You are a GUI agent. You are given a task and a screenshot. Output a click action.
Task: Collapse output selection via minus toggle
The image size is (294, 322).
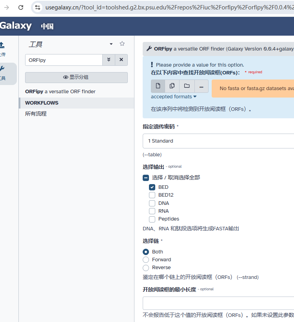tap(145, 177)
